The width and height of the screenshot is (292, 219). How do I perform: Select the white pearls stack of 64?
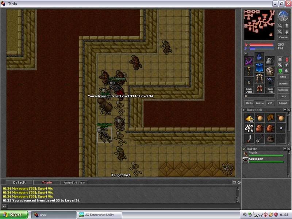pos(249,128)
